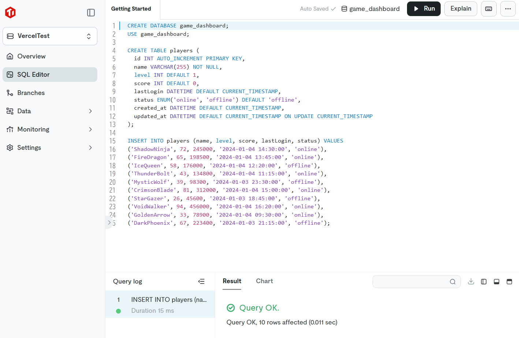Click the 'ShadowNinja' row in editor

coord(227,149)
